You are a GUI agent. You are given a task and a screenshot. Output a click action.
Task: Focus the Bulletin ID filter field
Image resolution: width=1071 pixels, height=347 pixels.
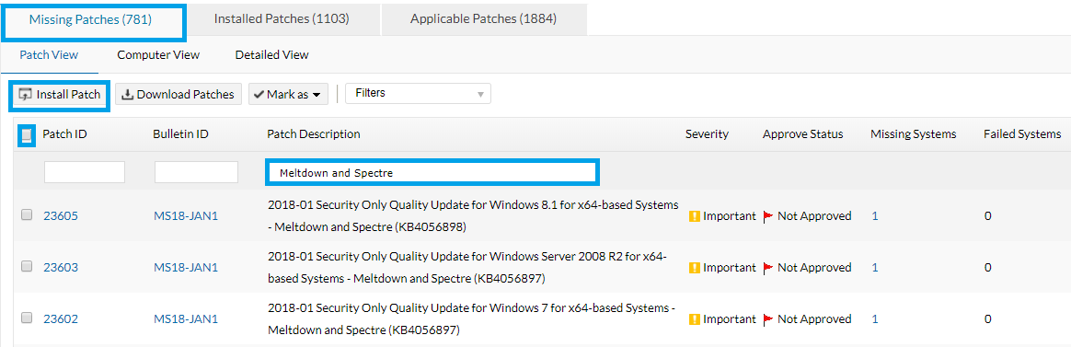[x=196, y=172]
